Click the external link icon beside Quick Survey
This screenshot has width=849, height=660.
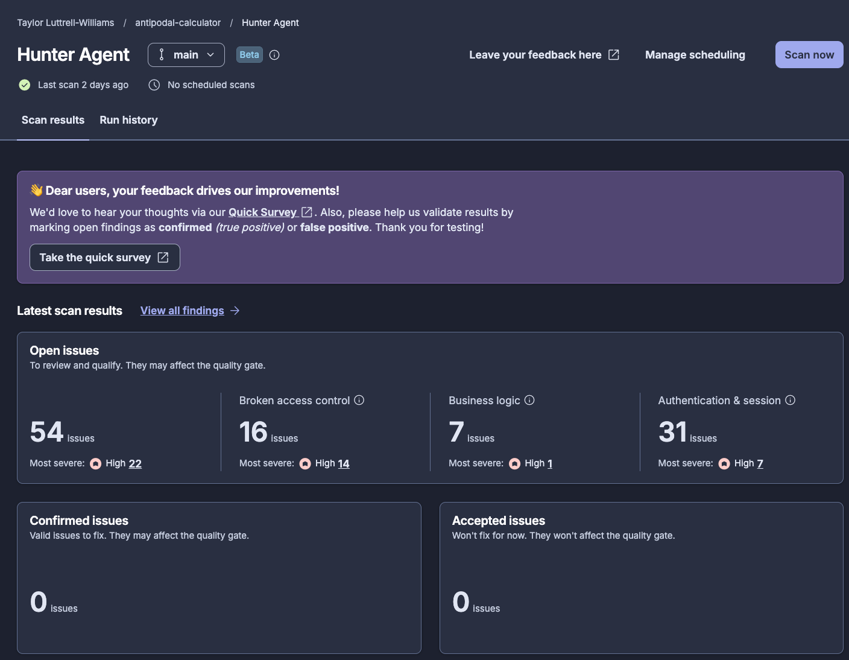[306, 212]
